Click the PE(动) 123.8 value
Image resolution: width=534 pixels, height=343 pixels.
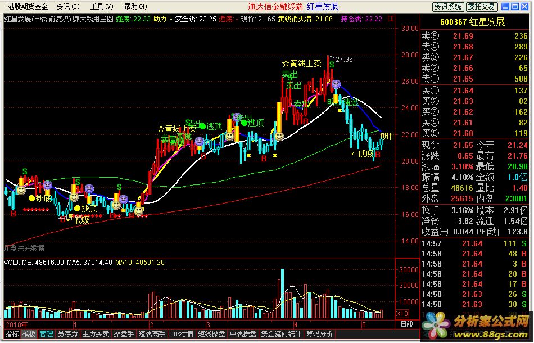(x=517, y=232)
